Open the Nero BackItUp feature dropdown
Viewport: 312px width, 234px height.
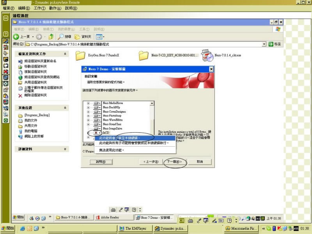tap(97, 107)
